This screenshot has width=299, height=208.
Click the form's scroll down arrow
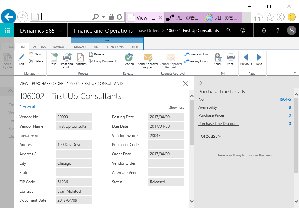(192, 201)
